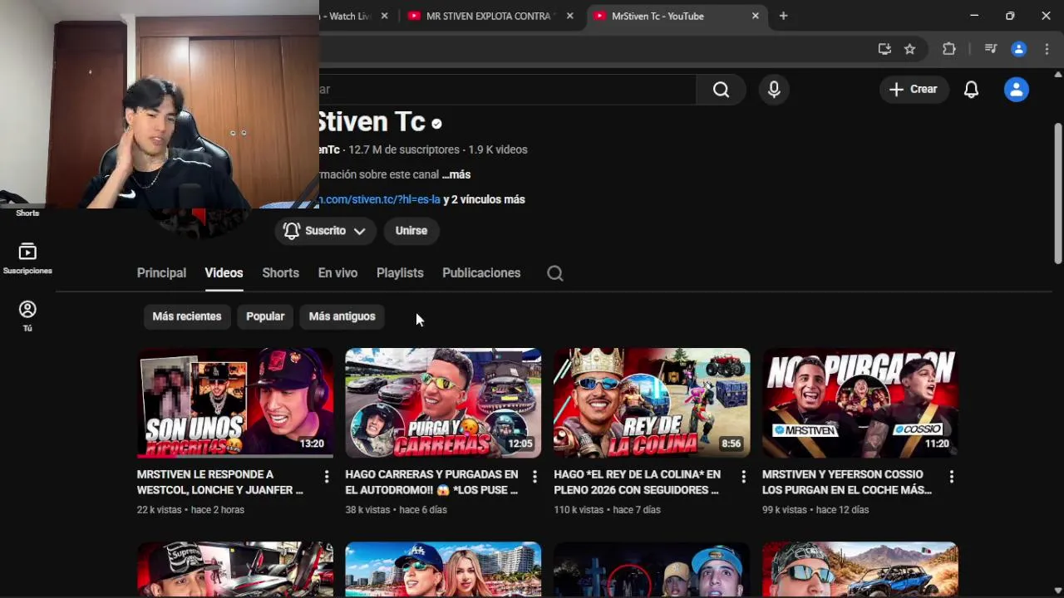
Task: Open Chrome profile icon in toolbar
Action: [x=1018, y=49]
